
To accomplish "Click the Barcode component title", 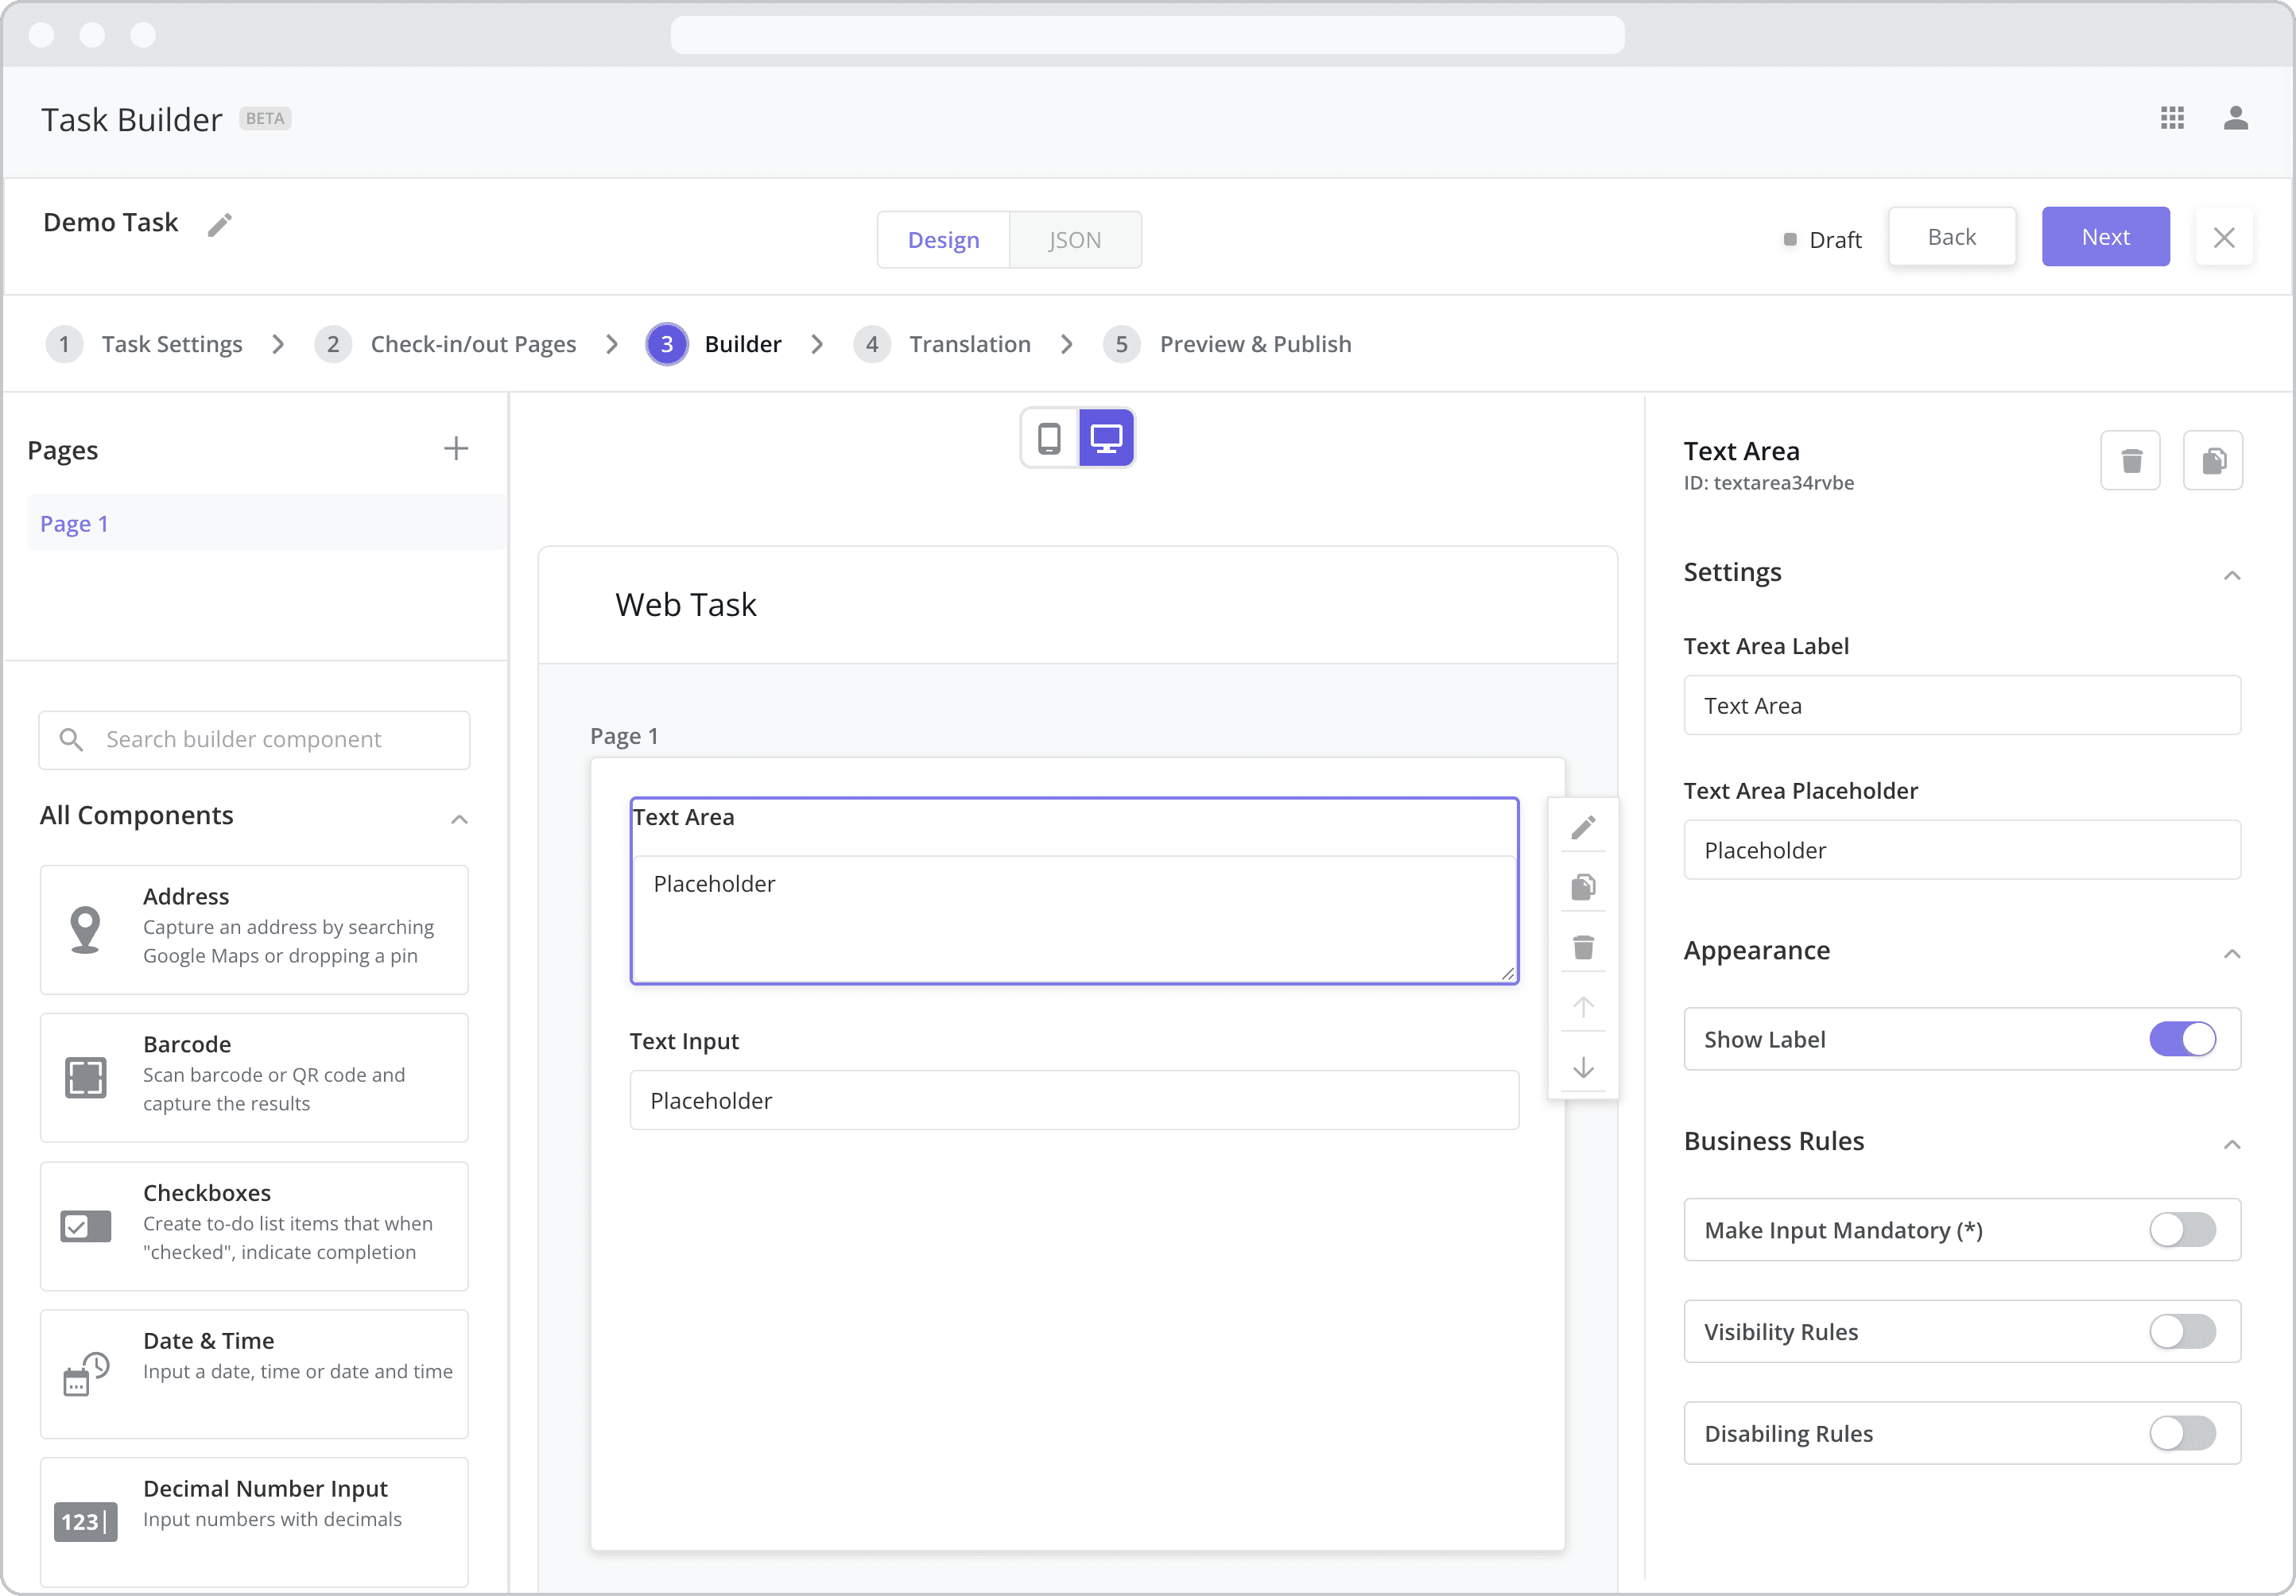I will pos(187,1044).
